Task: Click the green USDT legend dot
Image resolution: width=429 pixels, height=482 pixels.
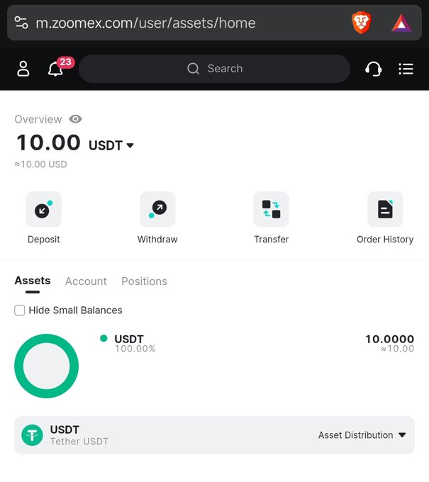Action: click(104, 338)
